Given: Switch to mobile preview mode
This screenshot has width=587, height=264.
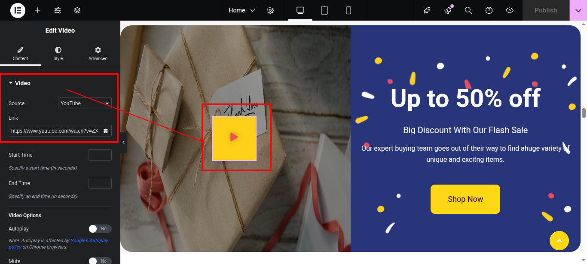Looking at the screenshot, I should pos(349,10).
